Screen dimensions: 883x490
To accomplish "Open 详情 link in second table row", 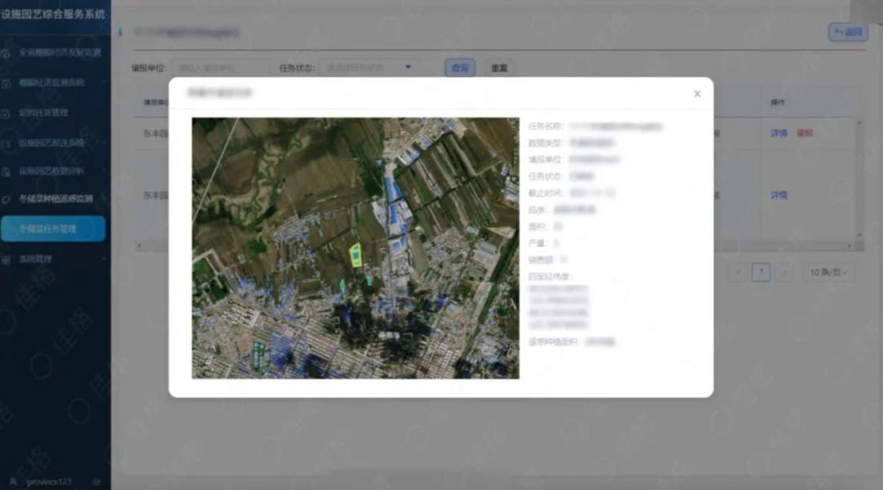I will click(779, 196).
